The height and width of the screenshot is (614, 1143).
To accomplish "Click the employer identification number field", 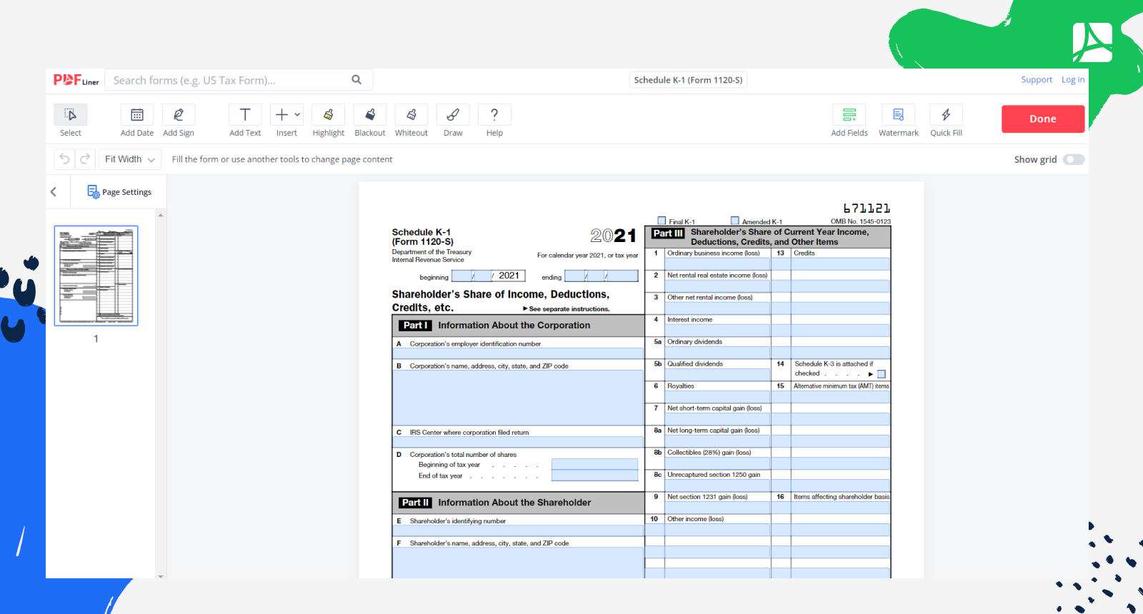I will tap(518, 353).
